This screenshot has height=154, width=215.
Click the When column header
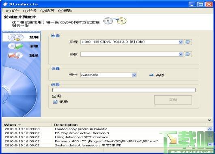coord(10,125)
